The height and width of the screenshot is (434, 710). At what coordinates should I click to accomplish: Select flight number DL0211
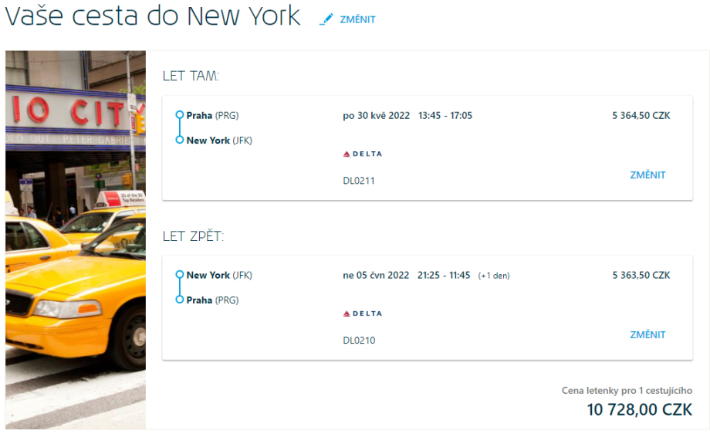point(359,181)
